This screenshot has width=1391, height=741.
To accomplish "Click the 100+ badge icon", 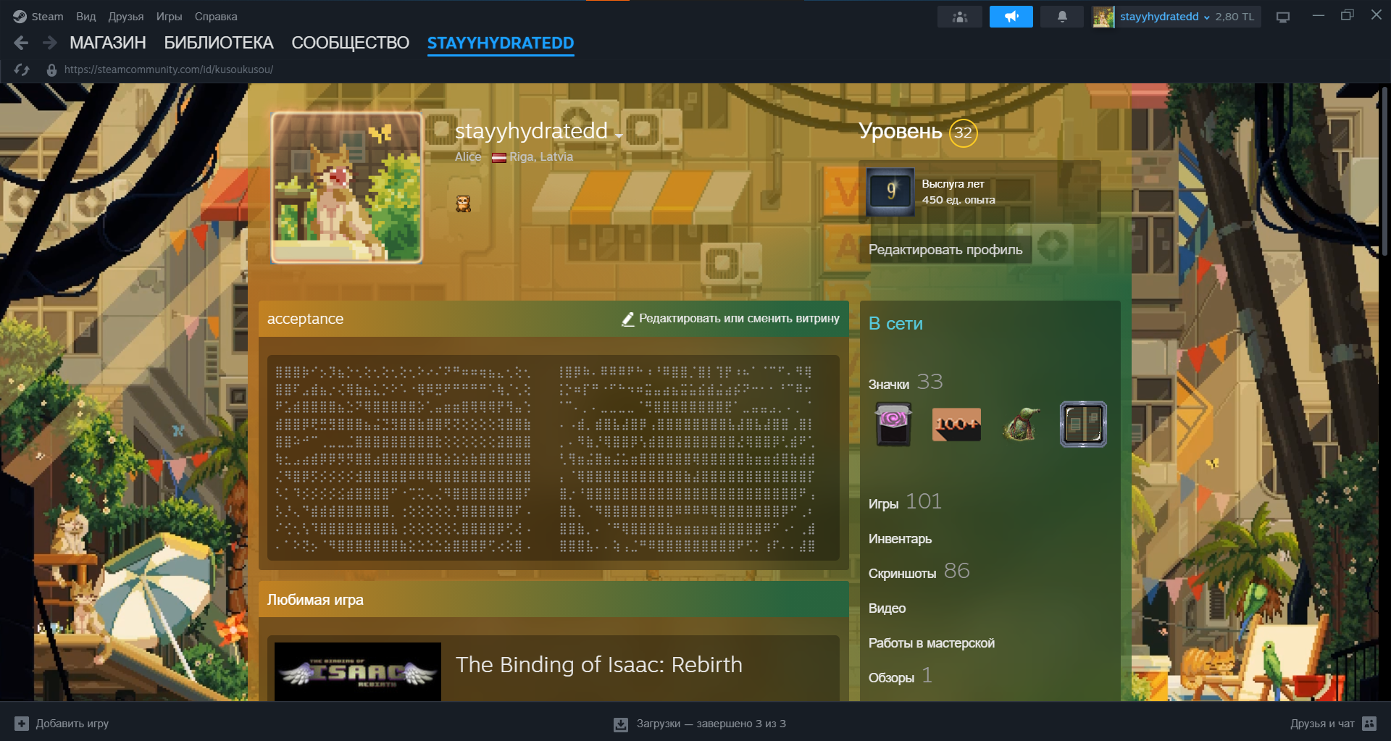I will tap(956, 424).
